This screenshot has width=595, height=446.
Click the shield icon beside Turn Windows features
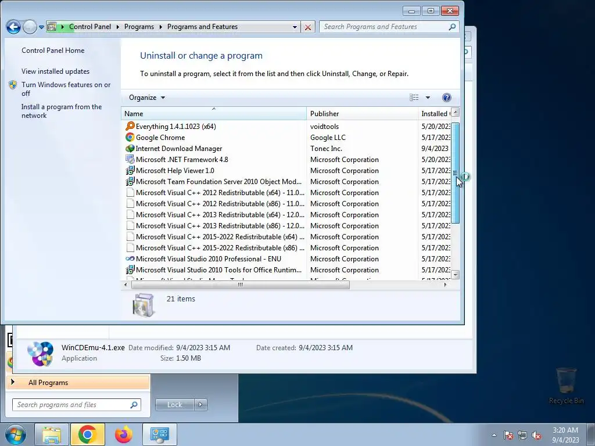pos(13,85)
